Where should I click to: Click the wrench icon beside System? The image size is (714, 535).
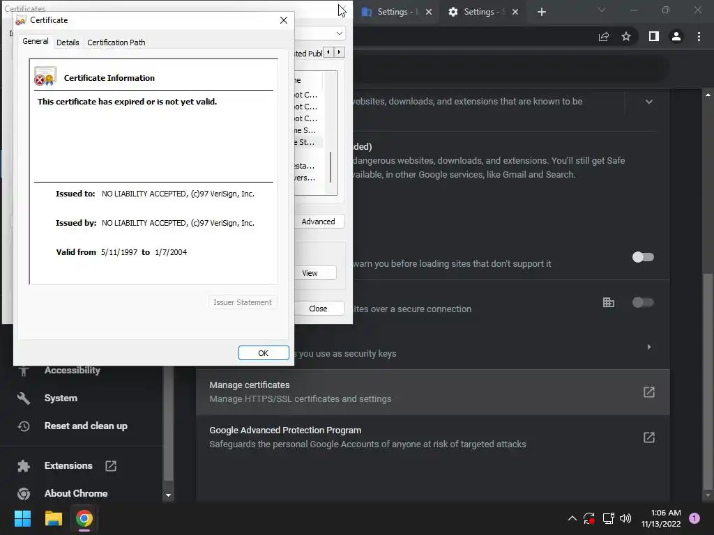click(24, 398)
